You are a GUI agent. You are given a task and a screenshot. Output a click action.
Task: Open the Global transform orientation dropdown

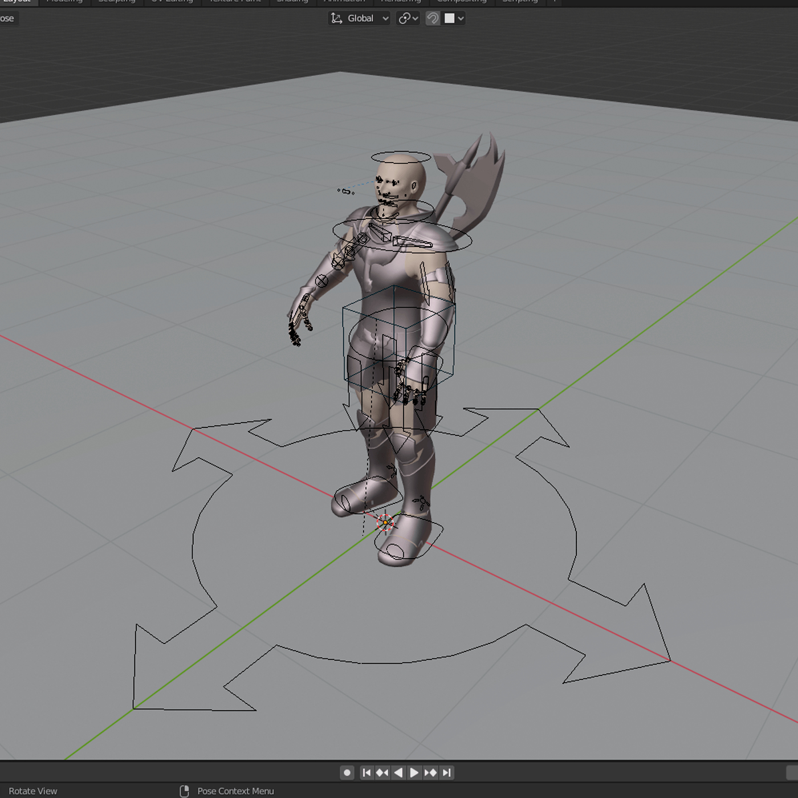coord(359,18)
